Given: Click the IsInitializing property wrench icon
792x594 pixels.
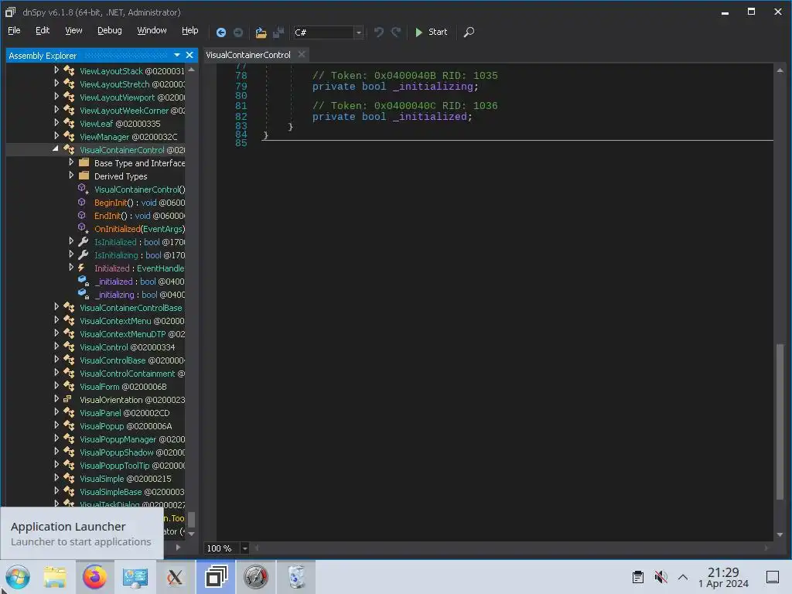Looking at the screenshot, I should 84,254.
